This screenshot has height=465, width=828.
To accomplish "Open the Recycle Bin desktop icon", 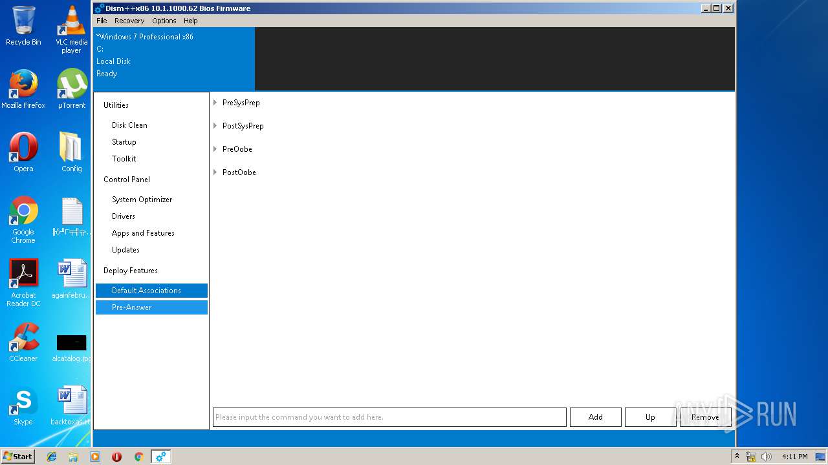I will 23,26.
